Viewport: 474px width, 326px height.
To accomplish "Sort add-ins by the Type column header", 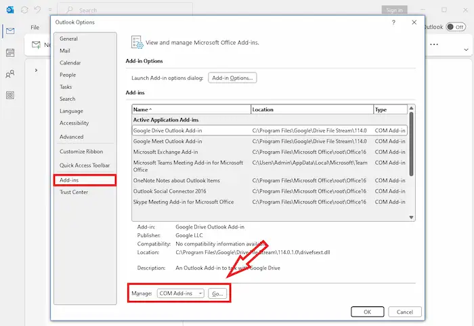I will click(x=390, y=110).
